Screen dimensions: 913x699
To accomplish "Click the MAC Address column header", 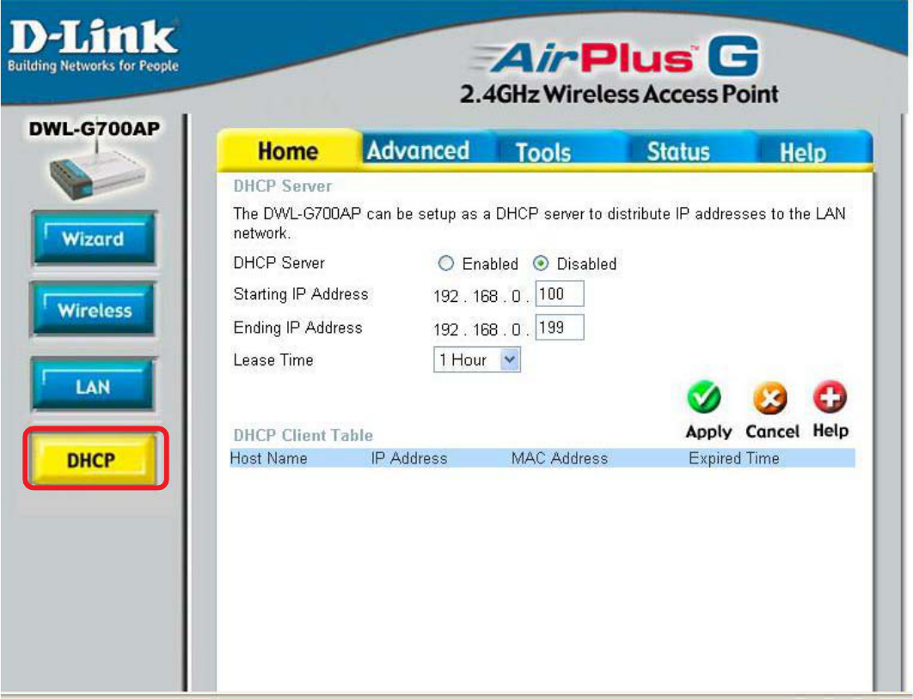I will pos(560,458).
